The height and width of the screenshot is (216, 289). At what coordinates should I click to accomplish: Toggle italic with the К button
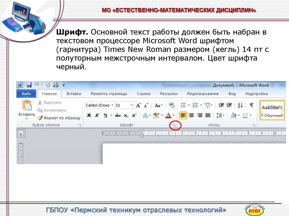click(97, 115)
